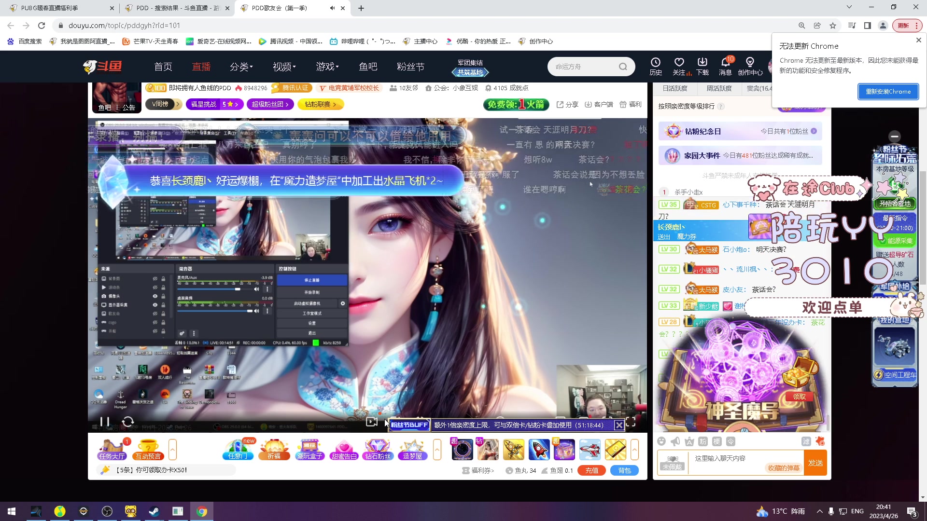This screenshot has height=521, width=927.
Task: Send the chat message with 发送
Action: 815,463
